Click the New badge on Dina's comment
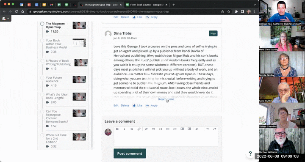The width and height of the screenshot is (305, 162). [x=213, y=33]
